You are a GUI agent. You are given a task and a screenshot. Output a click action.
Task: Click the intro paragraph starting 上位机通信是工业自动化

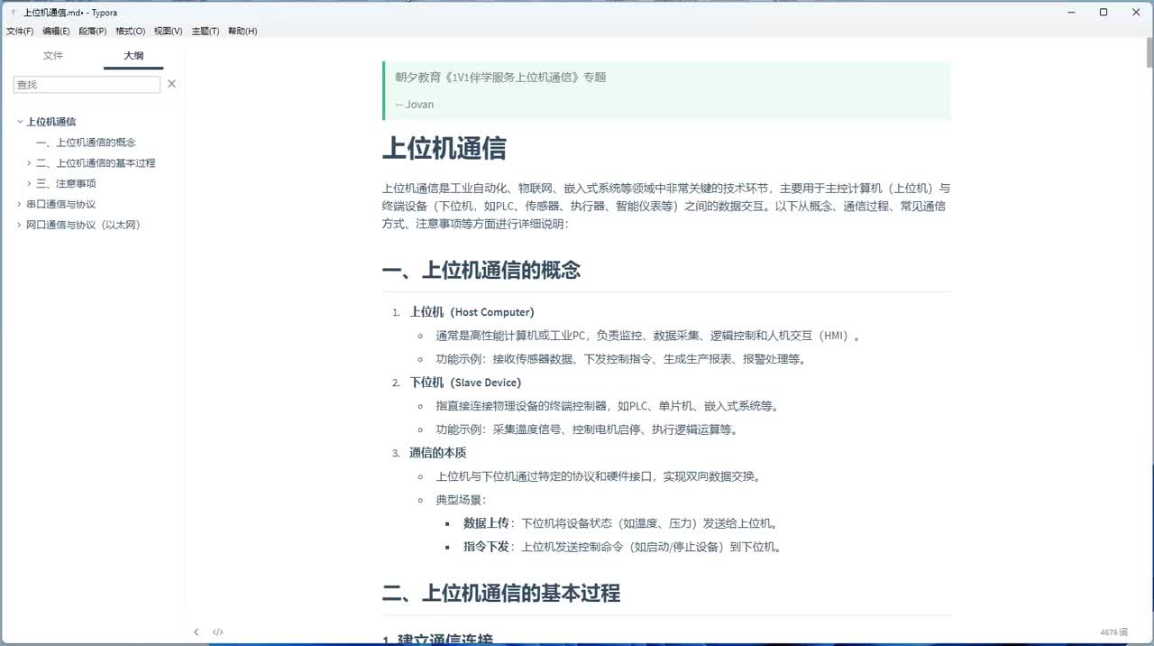(x=666, y=206)
